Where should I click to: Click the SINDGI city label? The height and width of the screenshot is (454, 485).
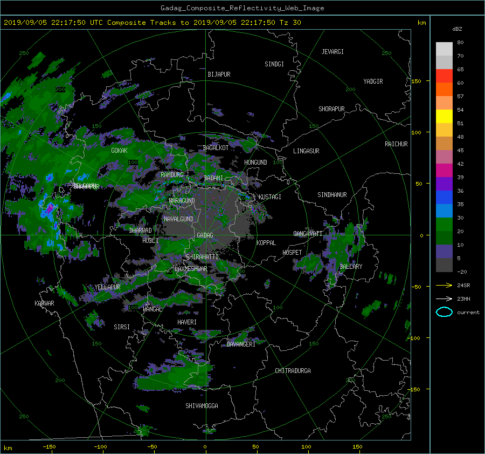pos(274,64)
